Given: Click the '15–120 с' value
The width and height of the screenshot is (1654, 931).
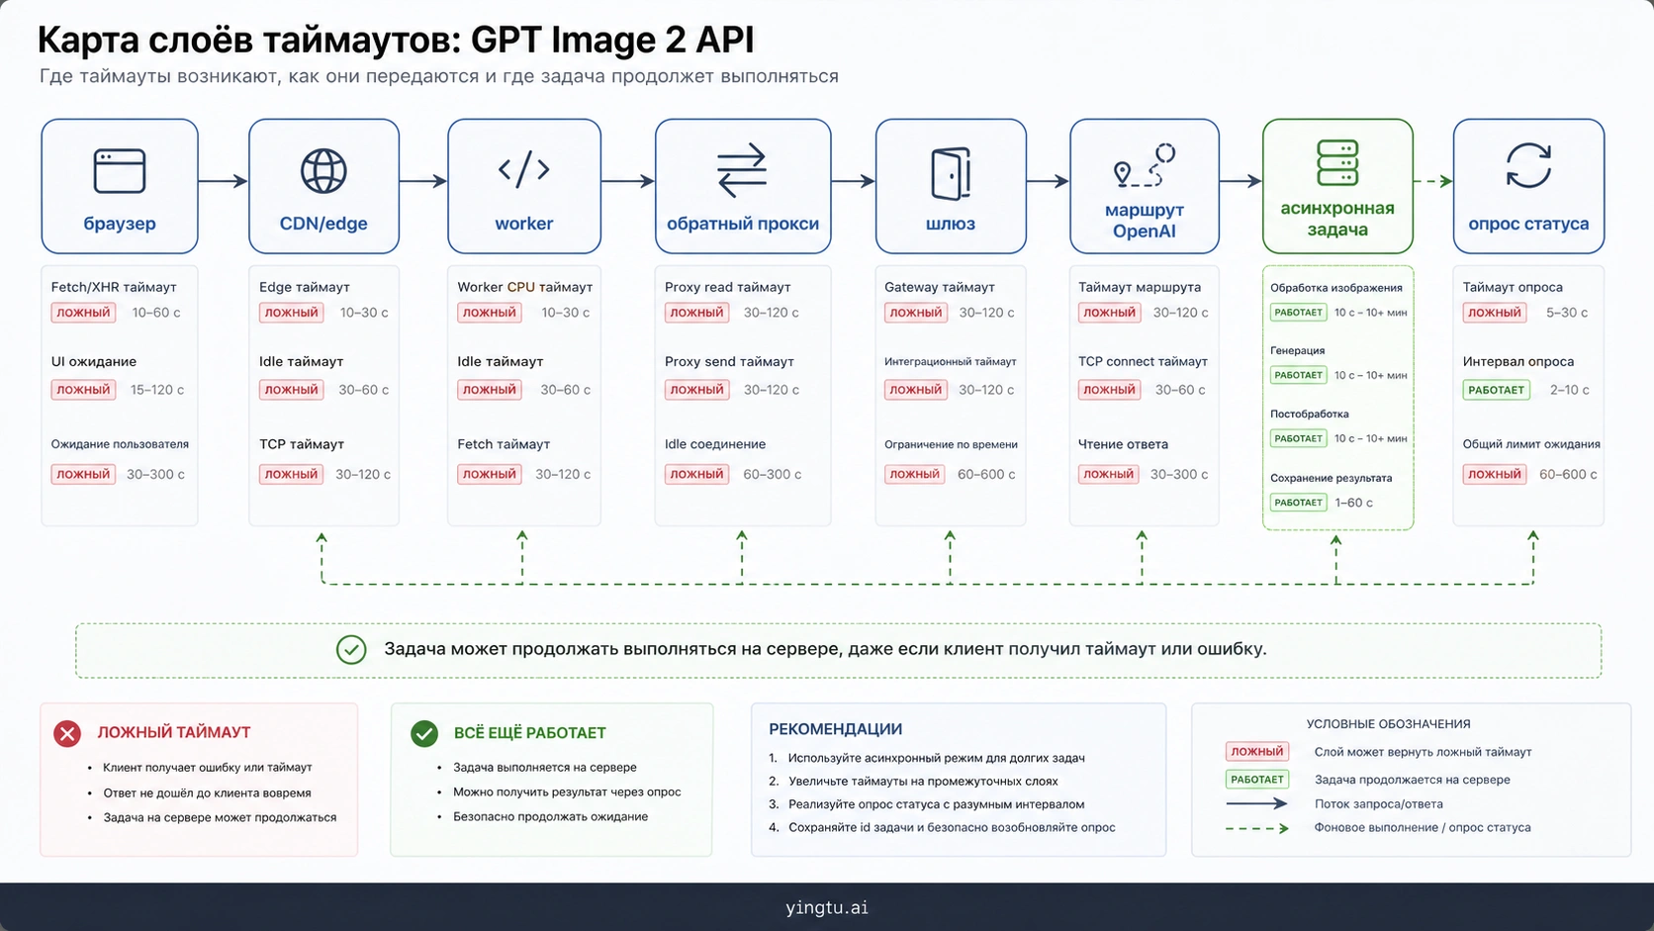Looking at the screenshot, I should click(x=157, y=390).
